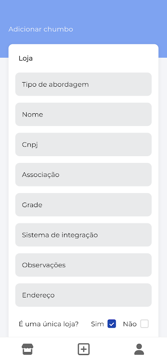
Task: Open the Sistema de integração field
Action: click(83, 235)
